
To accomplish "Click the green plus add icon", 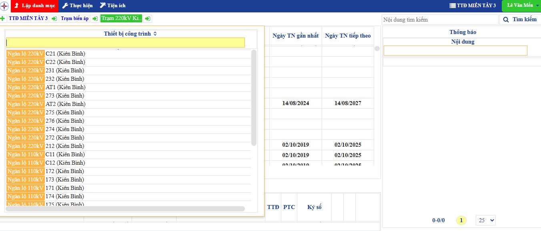I will tap(3, 19).
